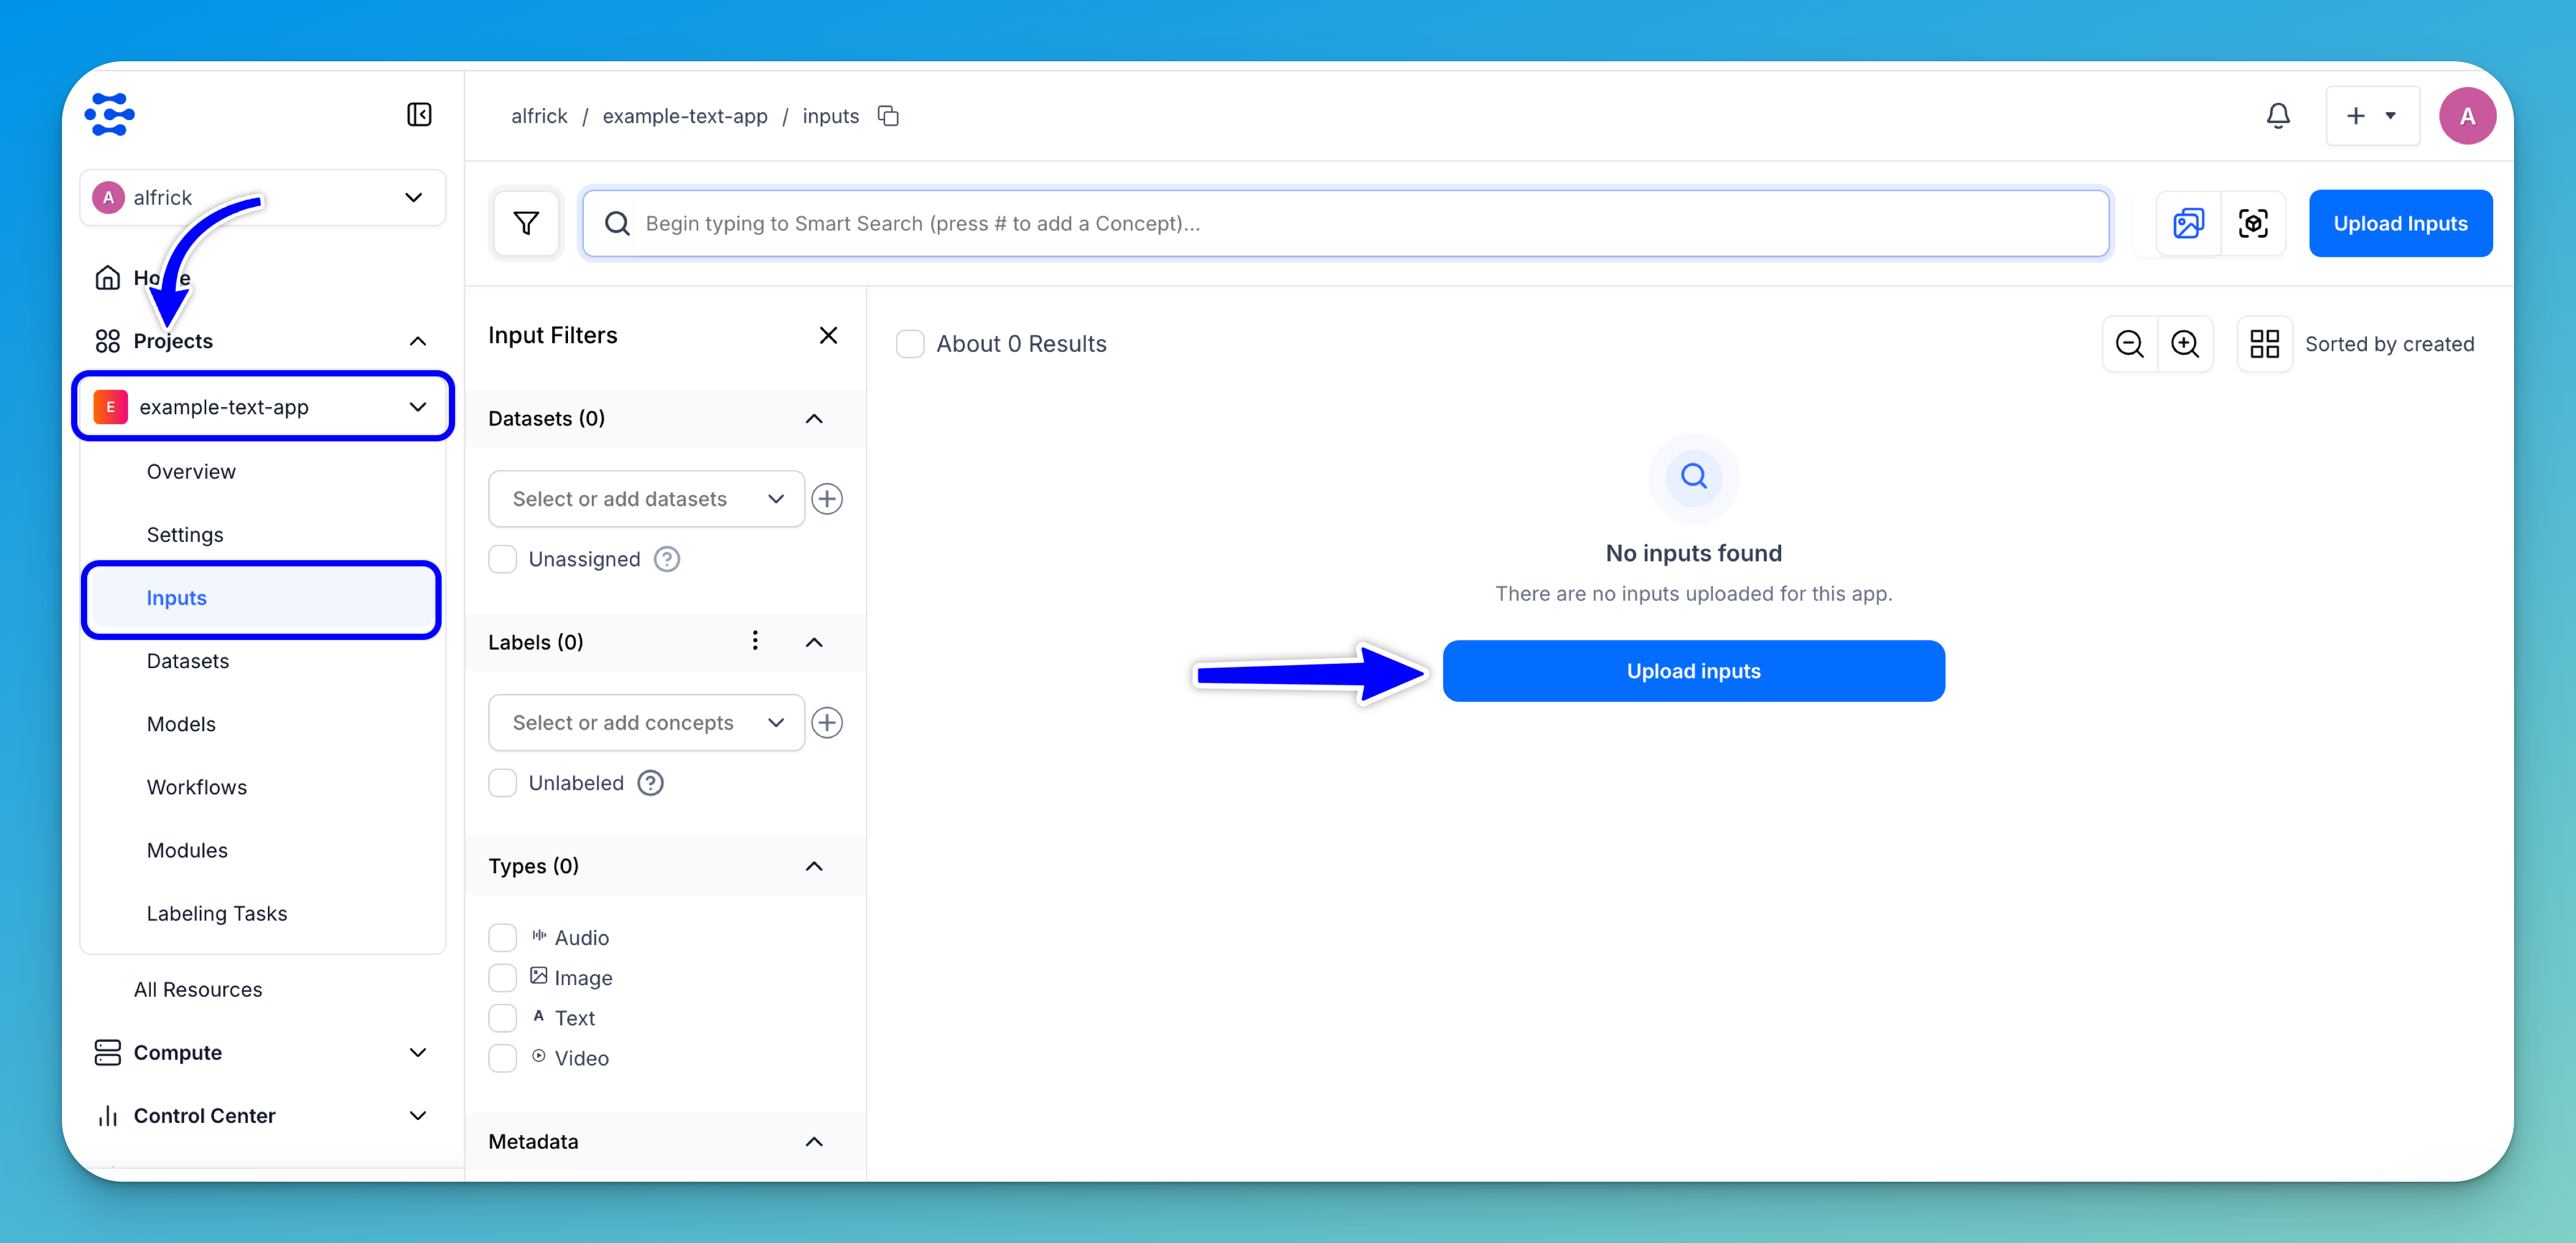Zoom out the input grid
This screenshot has width=2576, height=1243.
coord(2129,344)
